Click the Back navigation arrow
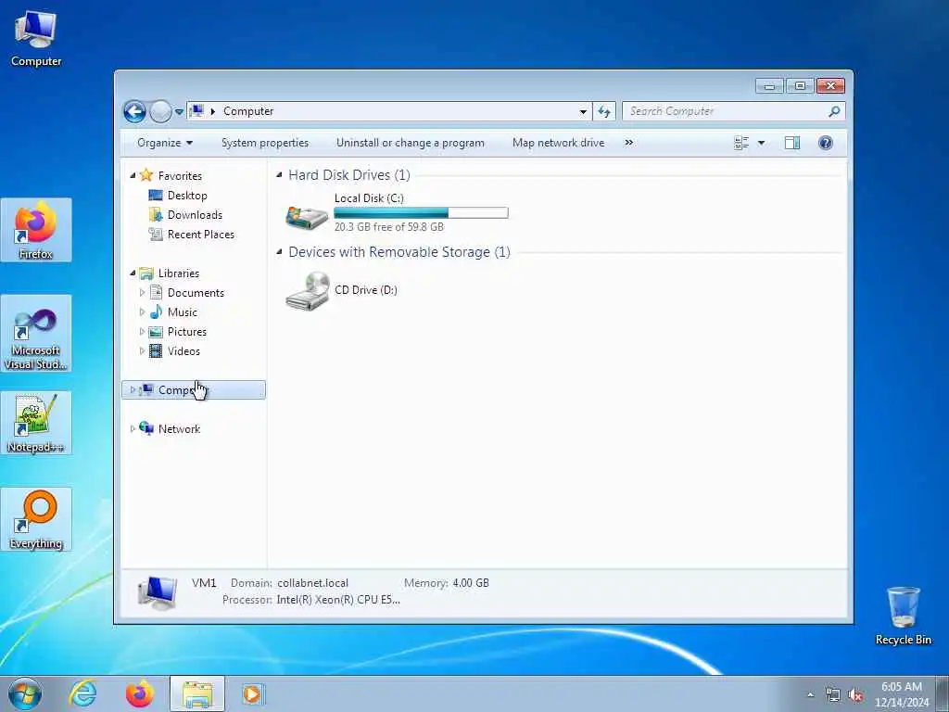 click(134, 111)
